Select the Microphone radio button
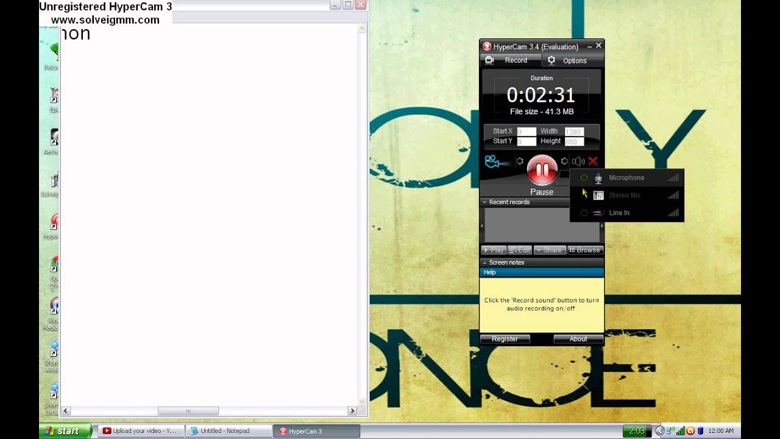Image resolution: width=780 pixels, height=439 pixels. [x=584, y=178]
